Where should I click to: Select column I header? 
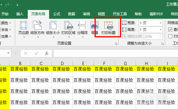[x=167, y=63]
